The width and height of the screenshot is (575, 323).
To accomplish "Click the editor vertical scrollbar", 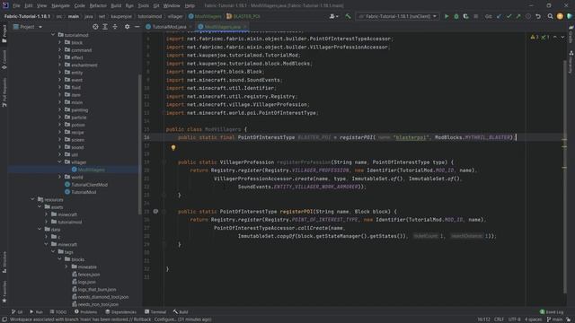I will pos(565,176).
